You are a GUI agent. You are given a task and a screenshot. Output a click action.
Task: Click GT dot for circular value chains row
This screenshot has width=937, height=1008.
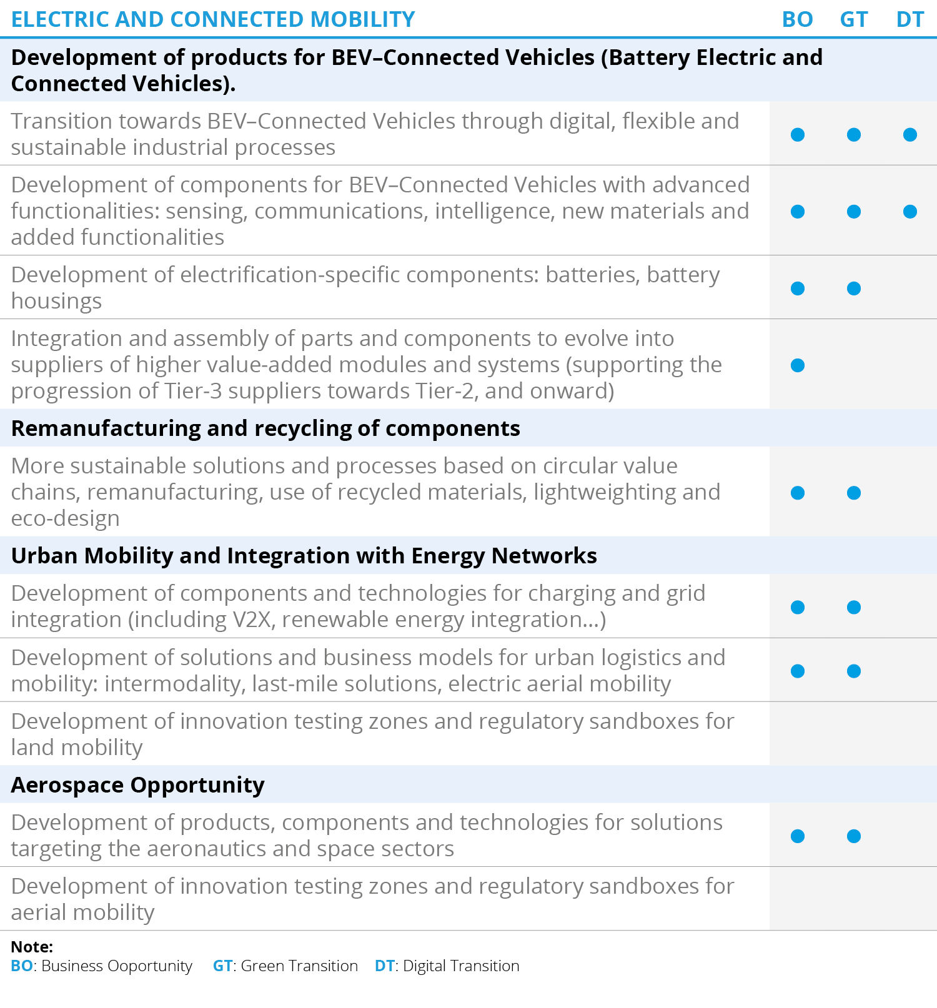click(x=854, y=493)
